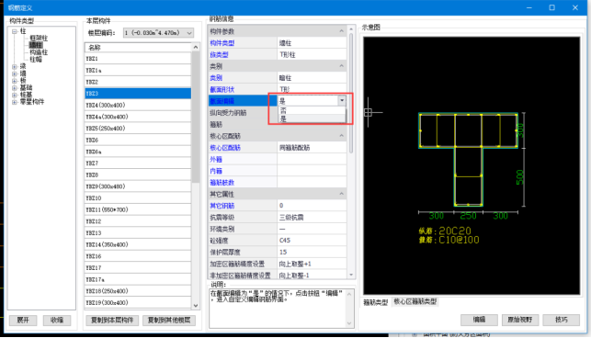Image resolution: width=591 pixels, height=338 pixels.
Task: Collapse the 其它属性 section chevron
Action: (342, 194)
